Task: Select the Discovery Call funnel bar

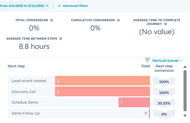Action: coord(103,92)
